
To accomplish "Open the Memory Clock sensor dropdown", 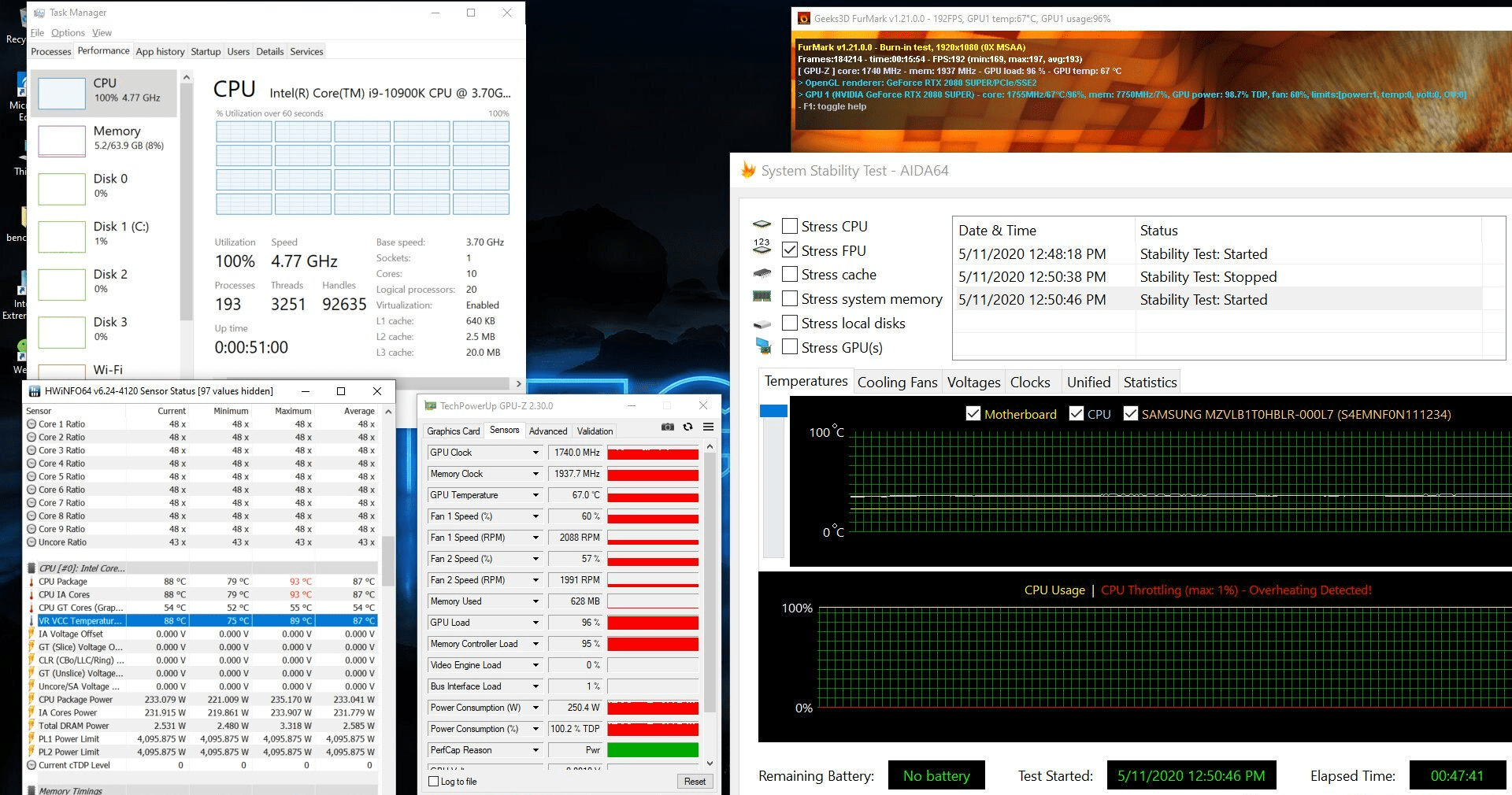I will click(535, 474).
